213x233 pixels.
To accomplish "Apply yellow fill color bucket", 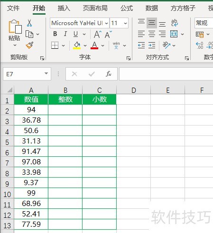I will [77, 45].
